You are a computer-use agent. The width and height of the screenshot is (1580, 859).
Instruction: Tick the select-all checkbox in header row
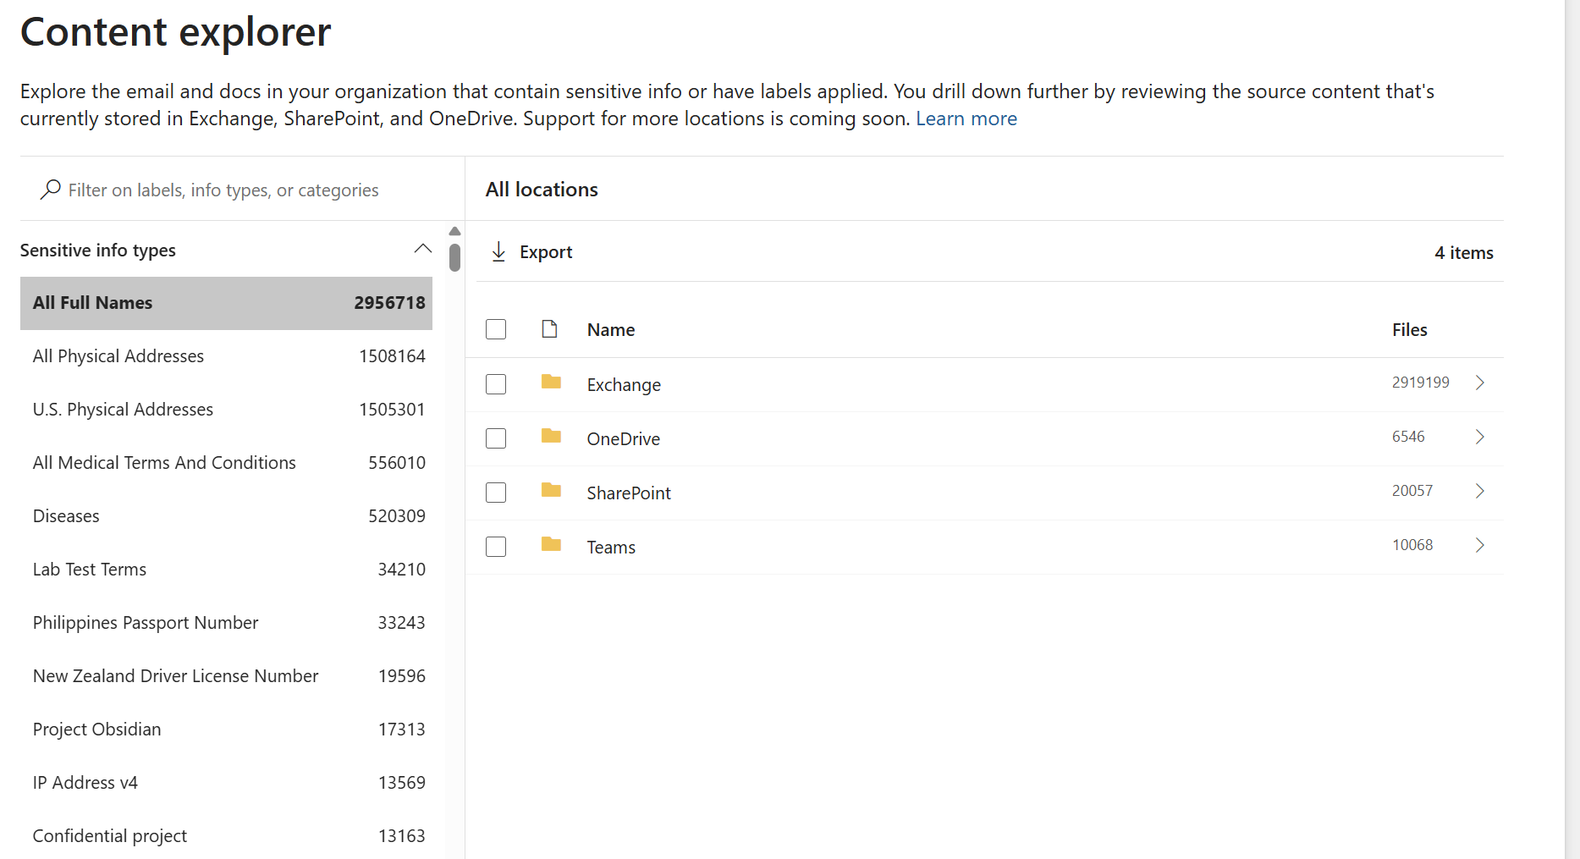(x=496, y=329)
